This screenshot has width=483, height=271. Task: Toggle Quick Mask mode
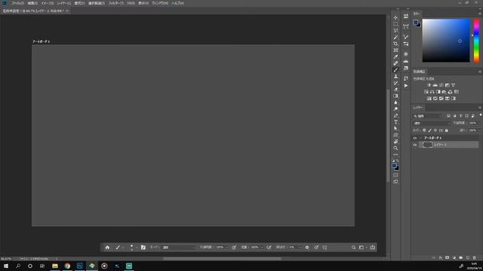point(395,175)
